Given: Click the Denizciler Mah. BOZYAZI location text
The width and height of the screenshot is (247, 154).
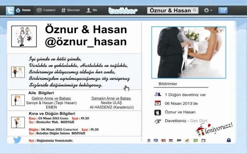Looking at the screenshot, I should pyautogui.click(x=55, y=122).
